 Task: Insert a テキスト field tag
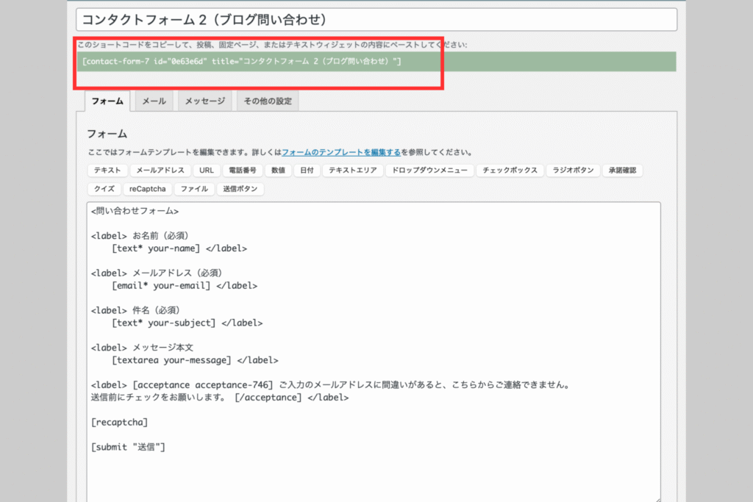(107, 171)
